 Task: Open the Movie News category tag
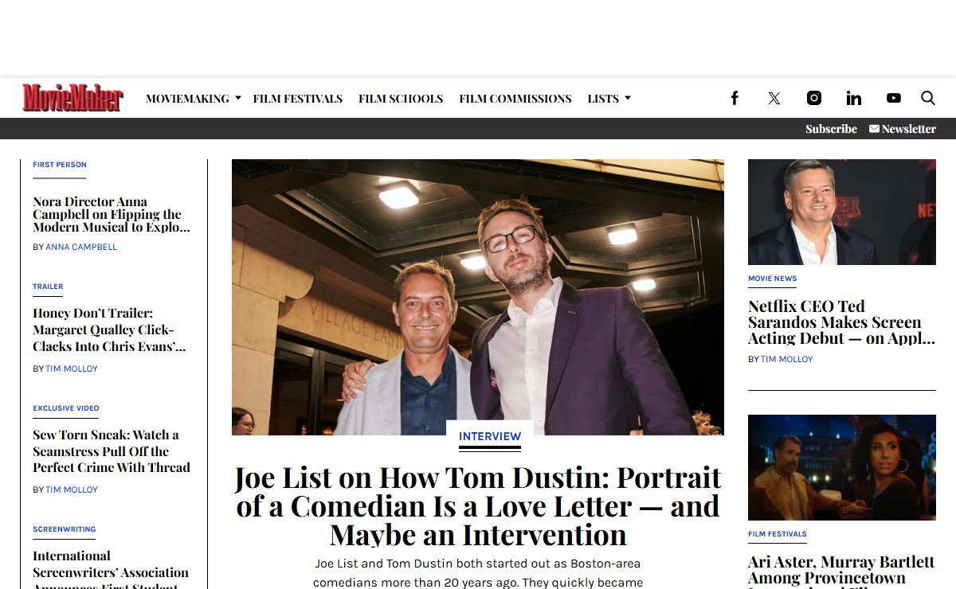pos(773,279)
